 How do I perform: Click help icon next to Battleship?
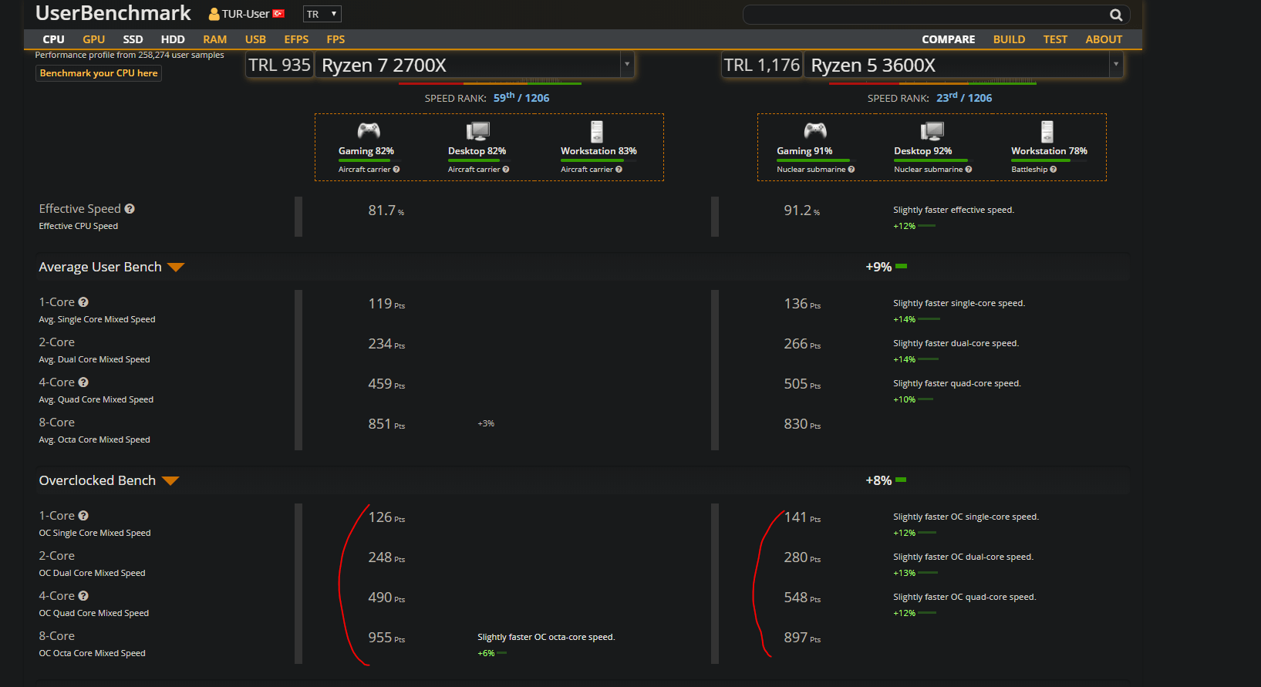click(x=1054, y=170)
